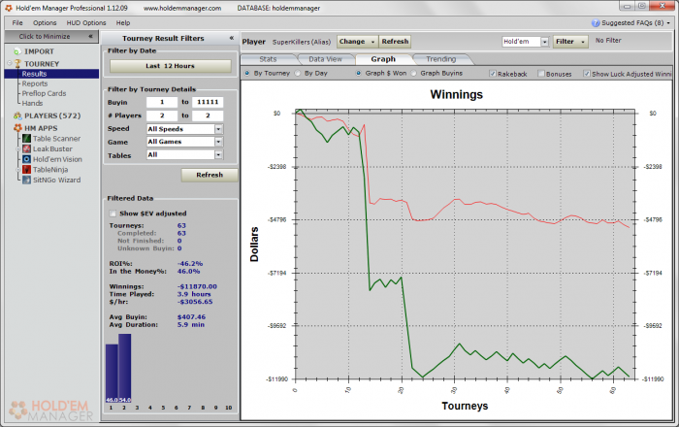Open Reports under TOURNEY

(x=35, y=83)
